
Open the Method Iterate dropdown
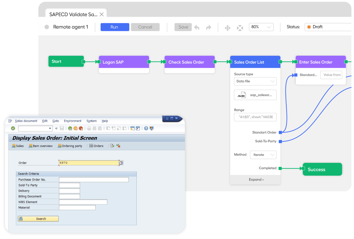point(263,155)
